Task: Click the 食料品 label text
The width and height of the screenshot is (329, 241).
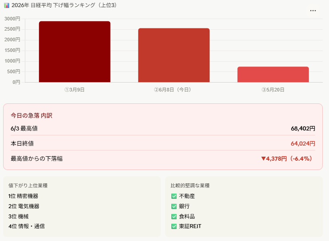Action: [x=187, y=216]
